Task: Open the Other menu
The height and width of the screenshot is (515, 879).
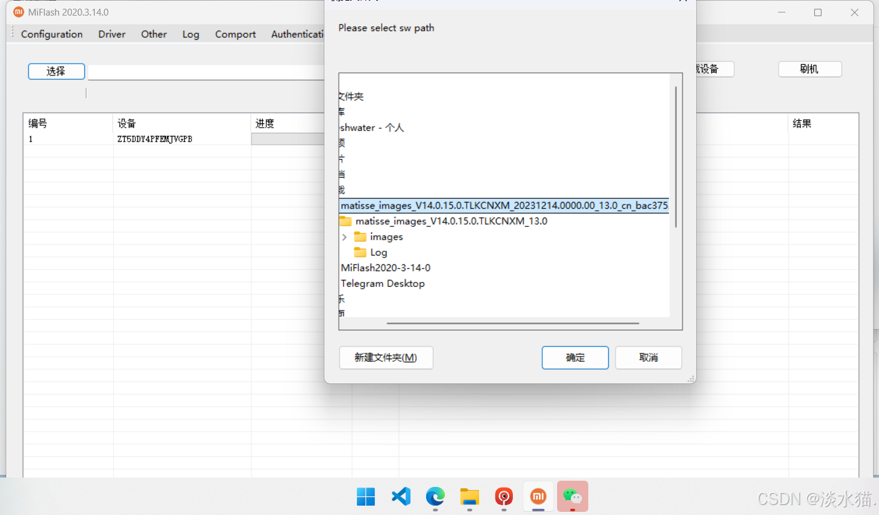Action: 154,34
